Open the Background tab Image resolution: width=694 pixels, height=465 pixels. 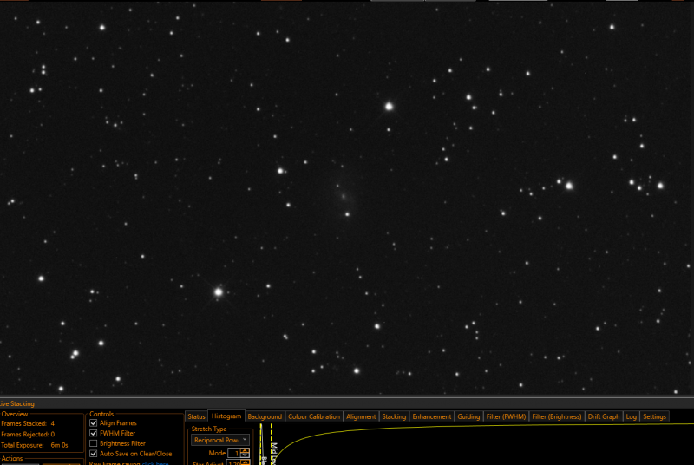pyautogui.click(x=265, y=416)
